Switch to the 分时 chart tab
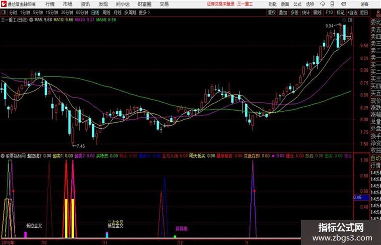 pos(13,12)
